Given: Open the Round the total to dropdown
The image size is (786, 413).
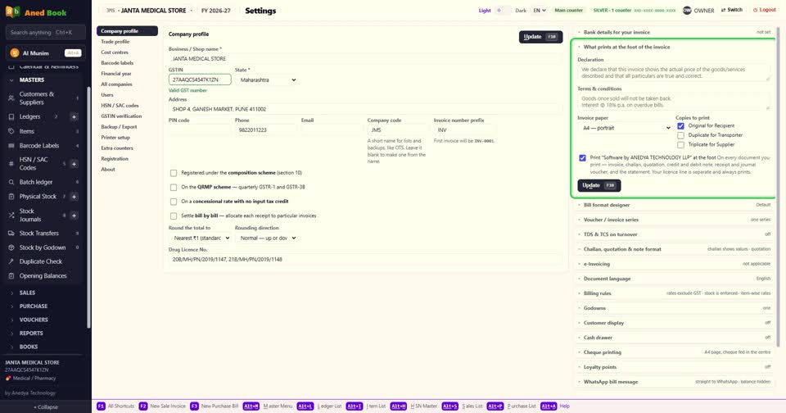Looking at the screenshot, I should (x=200, y=238).
